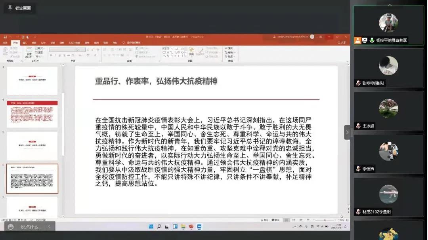Open File Explorer folder icon in taskbar
This screenshot has height=240, width=428.
(183, 227)
